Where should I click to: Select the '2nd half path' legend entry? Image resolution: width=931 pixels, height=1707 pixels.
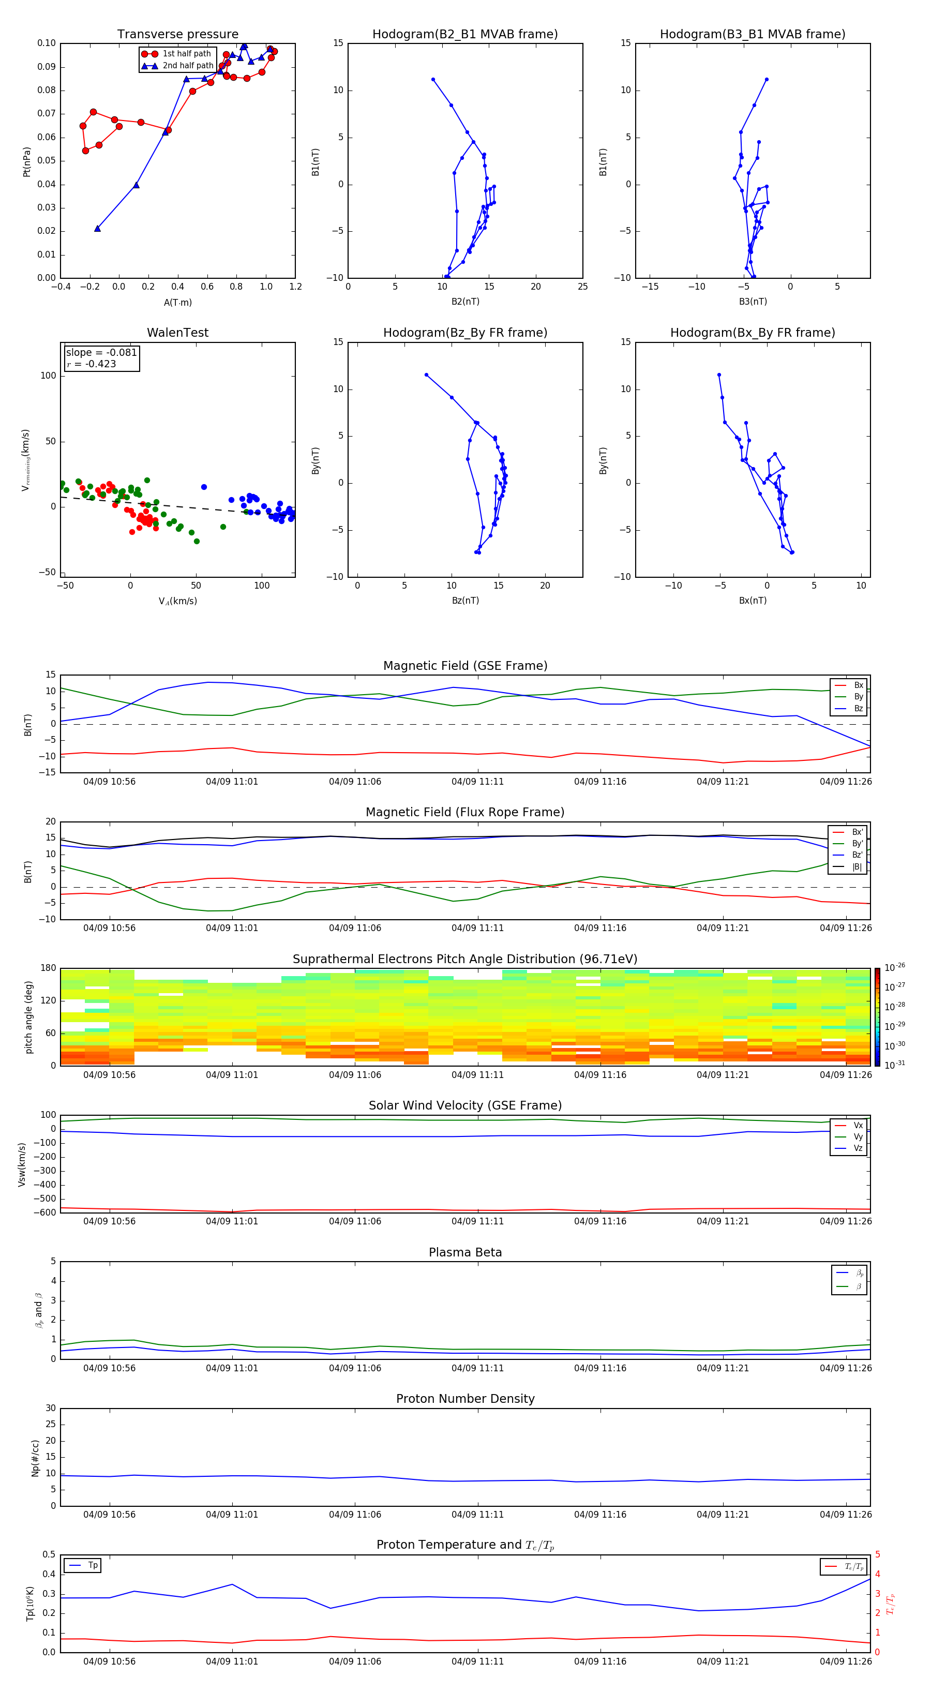[177, 66]
